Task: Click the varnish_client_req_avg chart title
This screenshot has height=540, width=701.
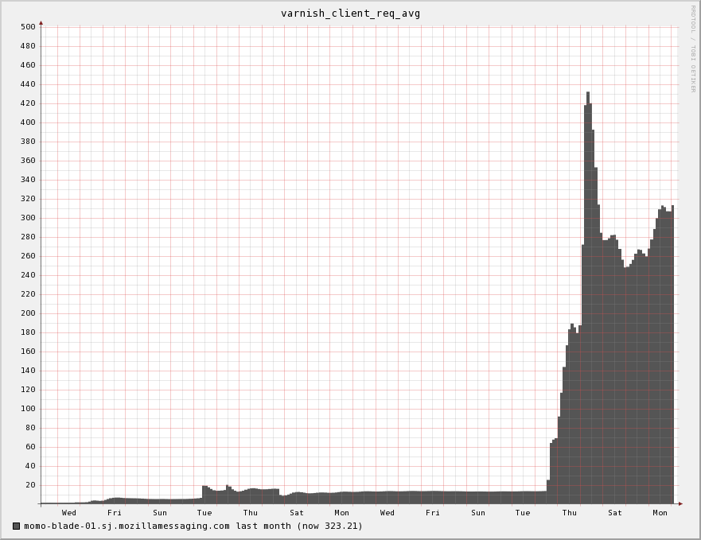Action: point(350,14)
